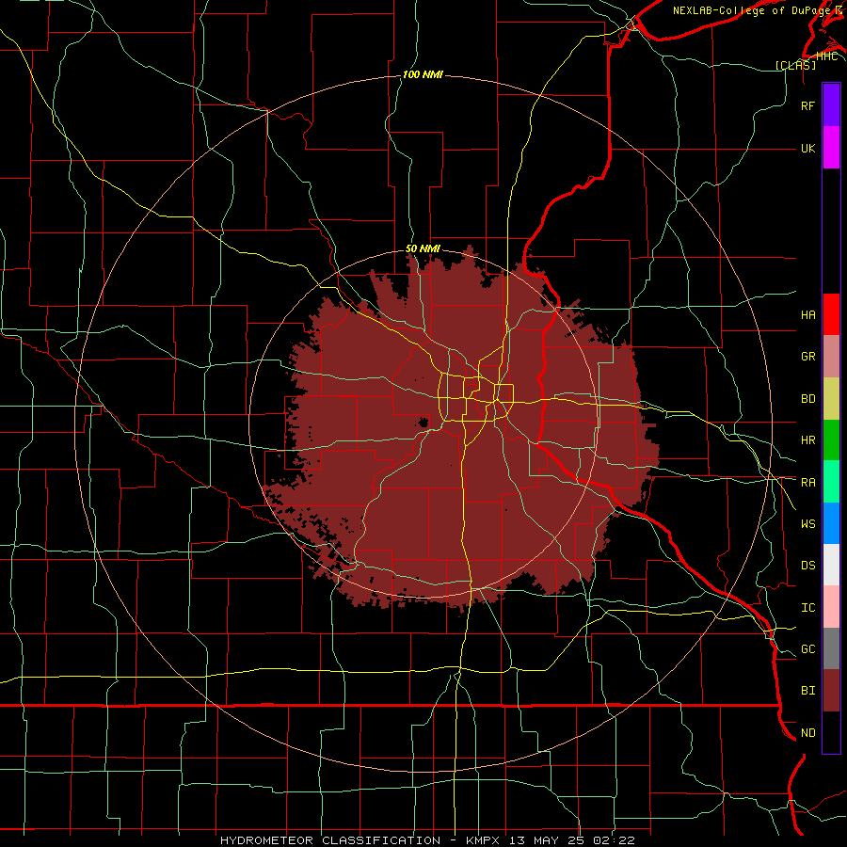Image resolution: width=847 pixels, height=847 pixels.
Task: Click the HA legend label
Action: pyautogui.click(x=807, y=314)
